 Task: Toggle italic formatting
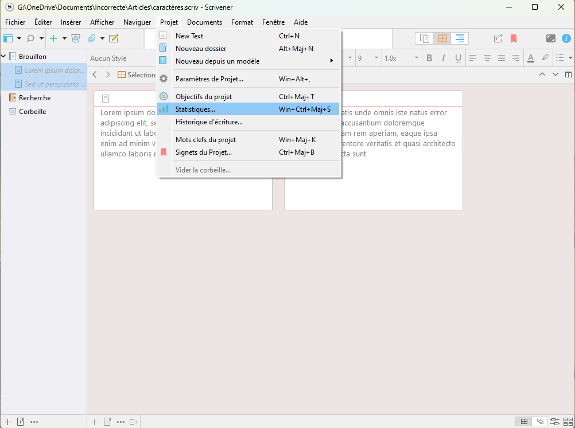[444, 58]
